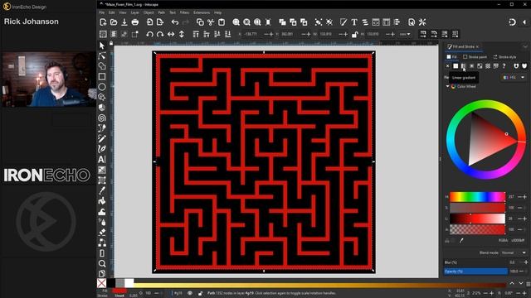Image resolution: width=531 pixels, height=298 pixels.
Task: Open the Layer menu
Action: (134, 12)
